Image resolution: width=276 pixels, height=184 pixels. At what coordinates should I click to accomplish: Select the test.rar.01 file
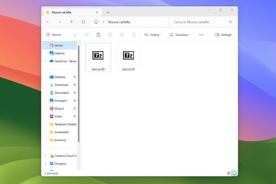[x=128, y=58]
